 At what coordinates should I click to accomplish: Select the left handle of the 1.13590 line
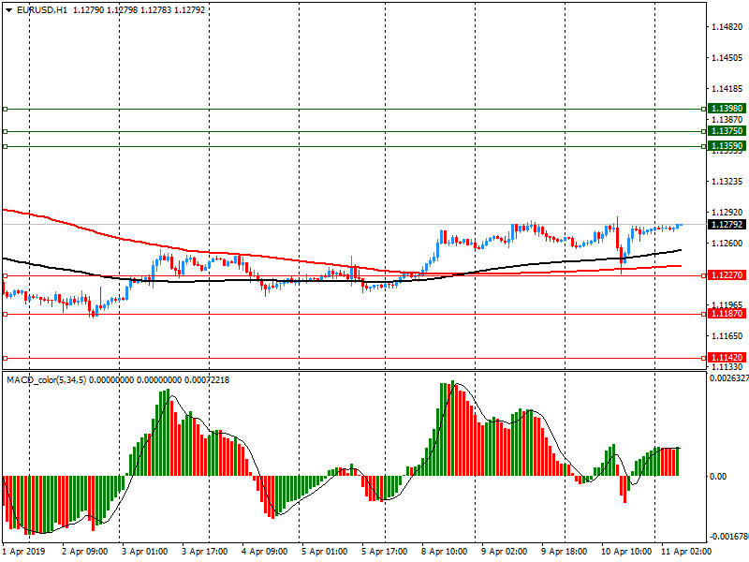pos(6,146)
